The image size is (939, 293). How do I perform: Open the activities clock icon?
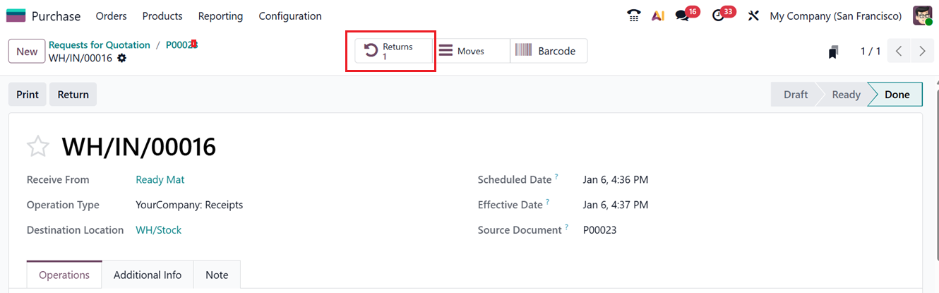[719, 16]
